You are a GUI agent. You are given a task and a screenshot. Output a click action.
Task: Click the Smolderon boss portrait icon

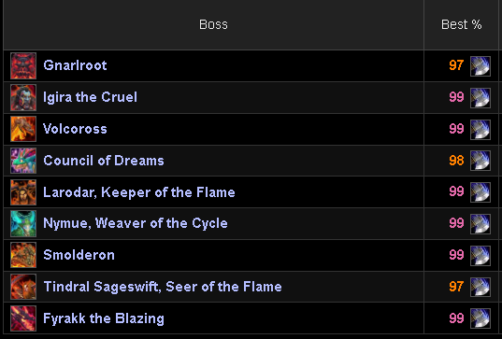pyautogui.click(x=23, y=255)
